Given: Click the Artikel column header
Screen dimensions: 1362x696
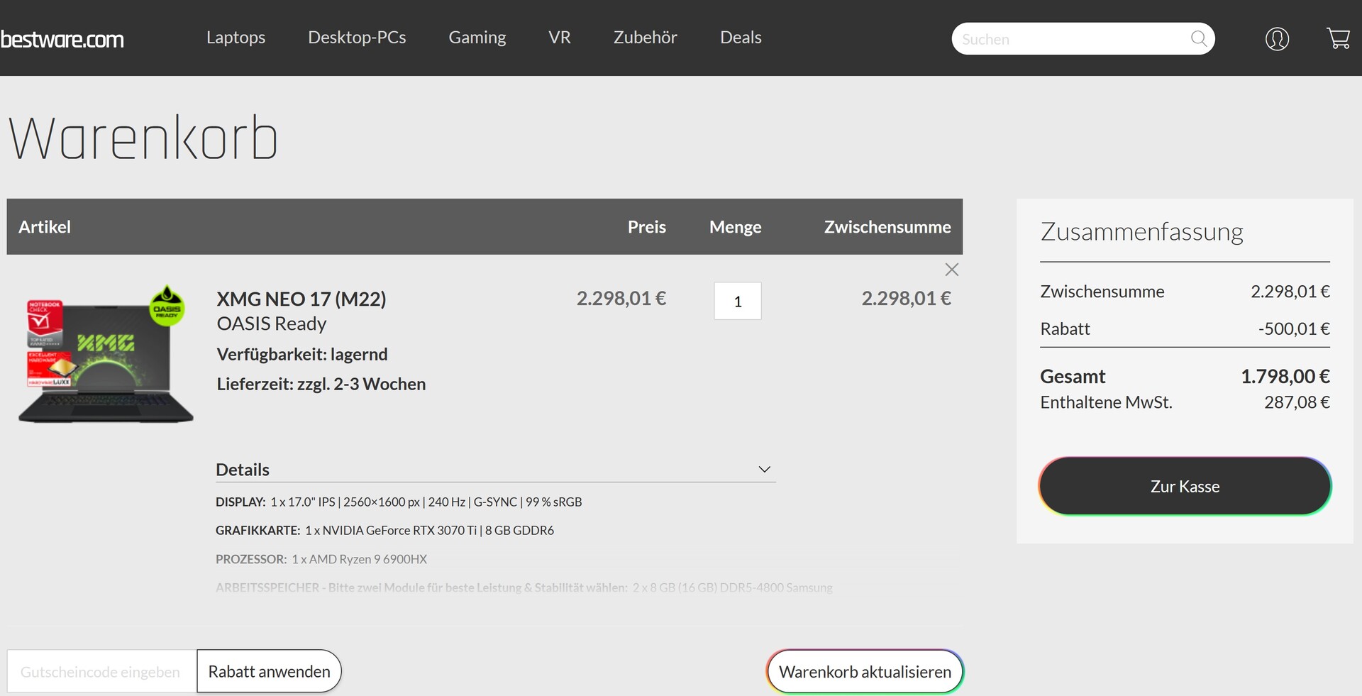Looking at the screenshot, I should click(45, 227).
